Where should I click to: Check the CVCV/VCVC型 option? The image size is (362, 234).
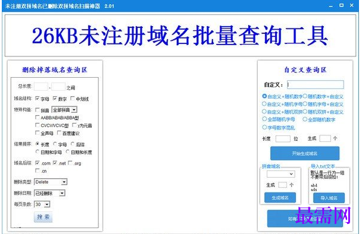point(37,125)
